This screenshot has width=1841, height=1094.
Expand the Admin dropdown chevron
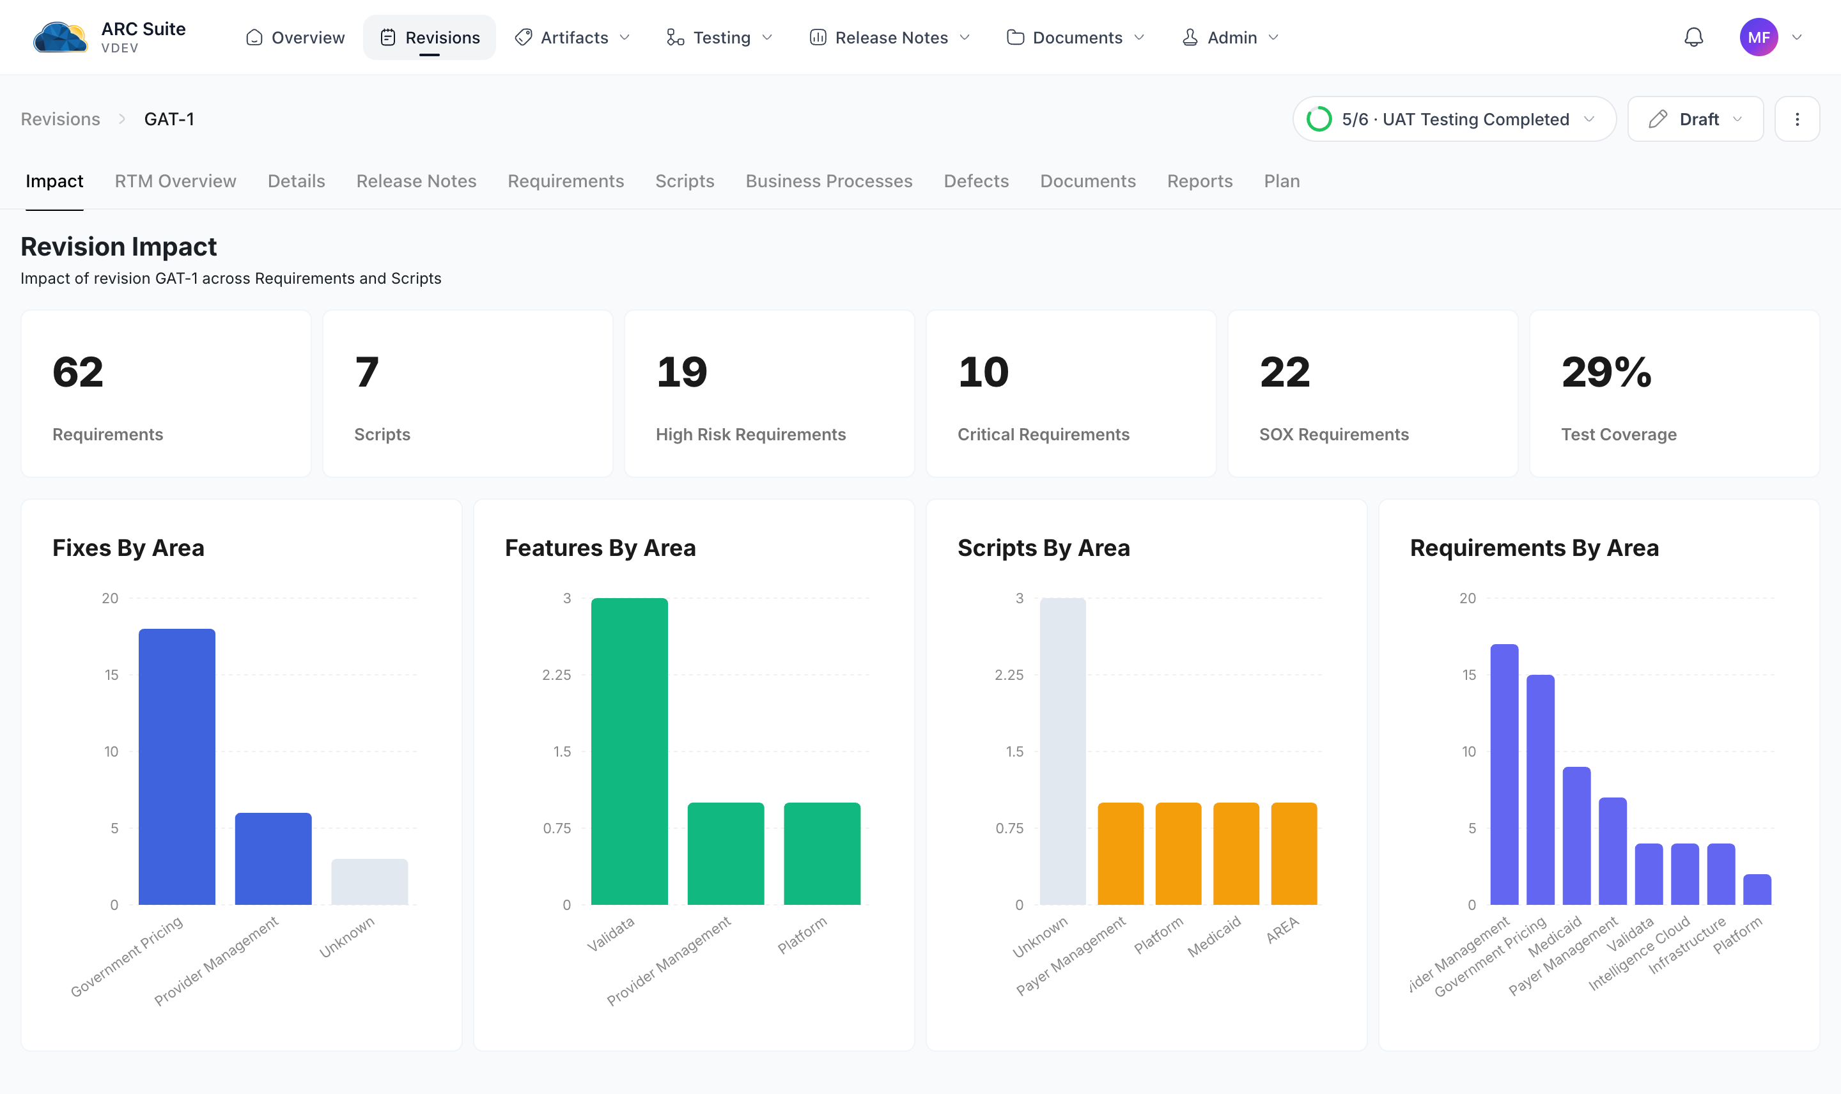[x=1273, y=38]
